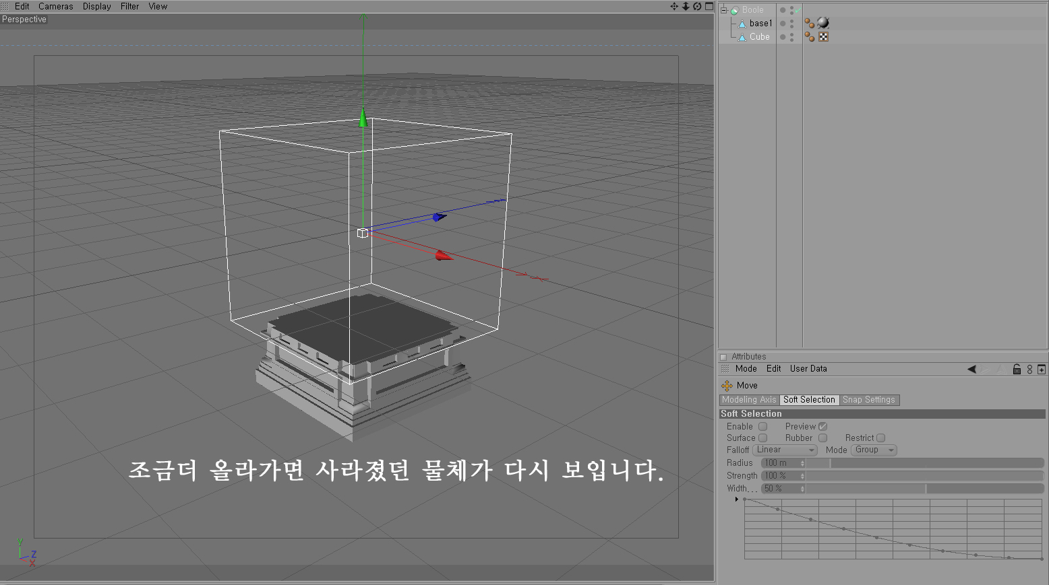This screenshot has width=1049, height=585.
Task: Open the Falloff Linear dropdown
Action: point(785,450)
